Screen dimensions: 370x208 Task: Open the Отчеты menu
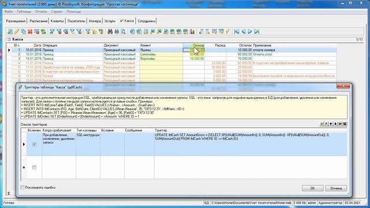point(41,12)
